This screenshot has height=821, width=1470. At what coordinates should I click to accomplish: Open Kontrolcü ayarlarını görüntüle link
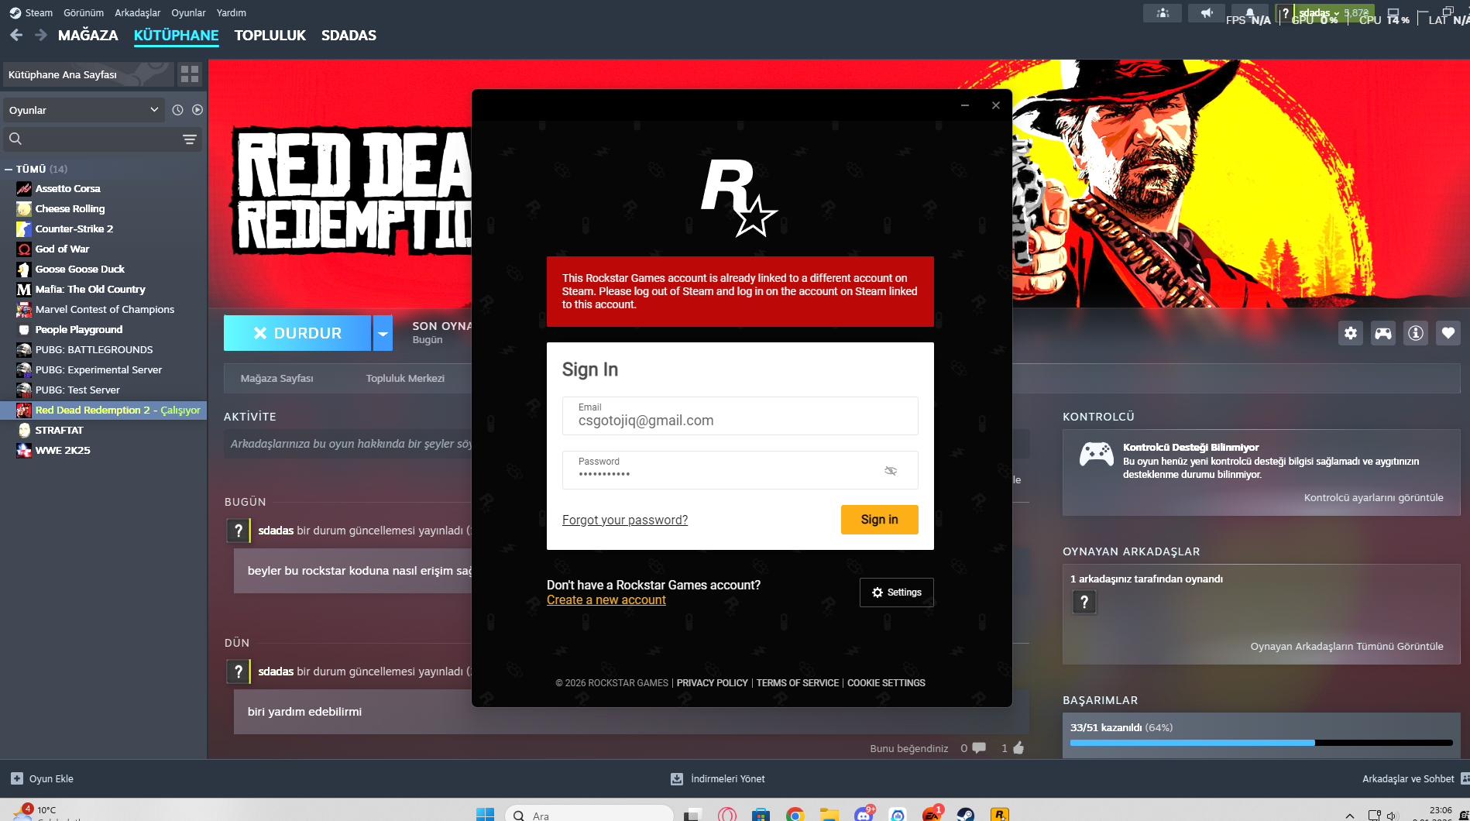coord(1374,497)
